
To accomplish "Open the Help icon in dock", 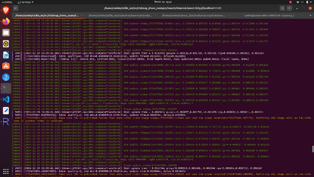I will click(5, 77).
